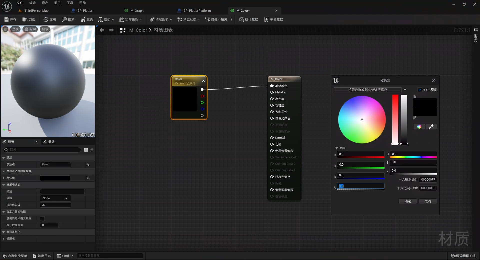This screenshot has width=480, height=260.
Task: Open Platform Stats (平台数据)
Action: (x=273, y=19)
